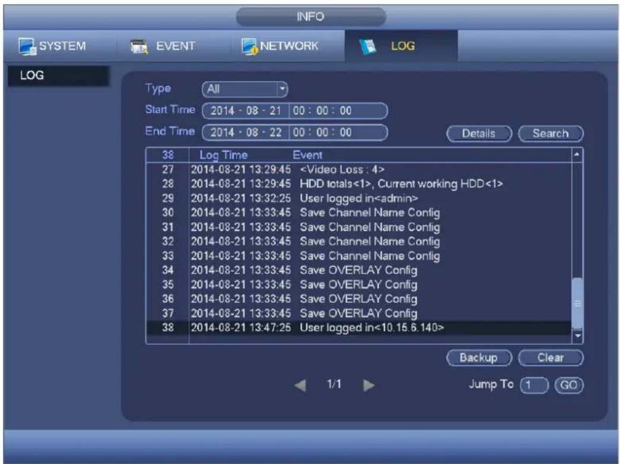Click the Log Time column header
This screenshot has width=620, height=464.
(x=224, y=155)
